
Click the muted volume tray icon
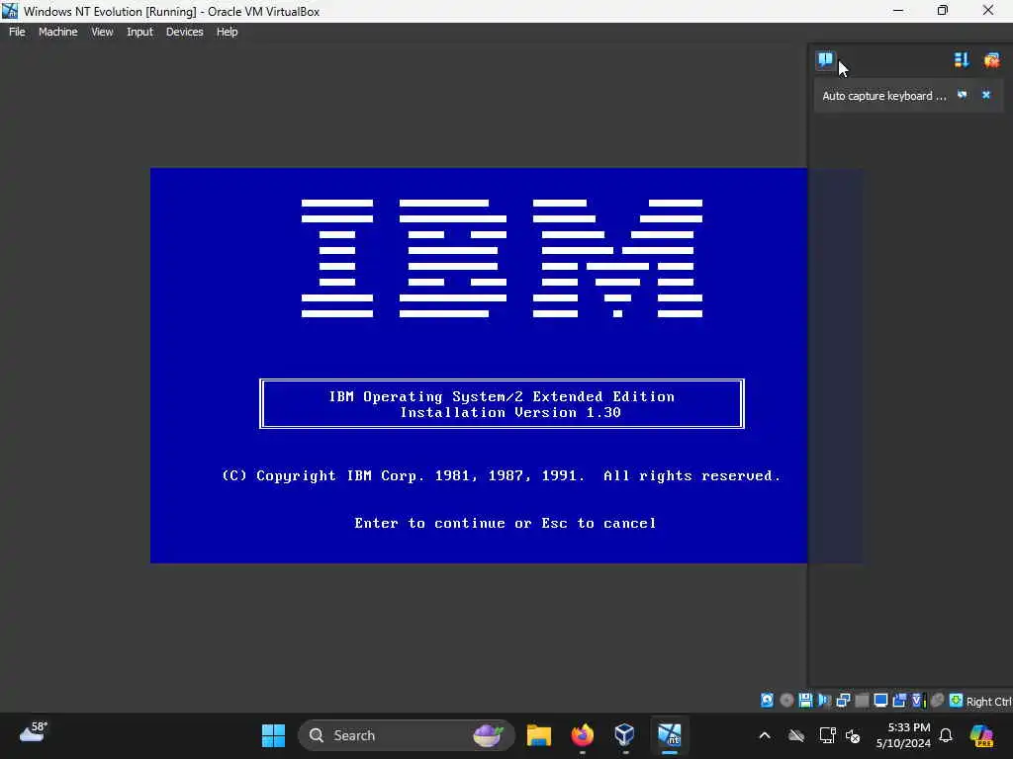(854, 735)
